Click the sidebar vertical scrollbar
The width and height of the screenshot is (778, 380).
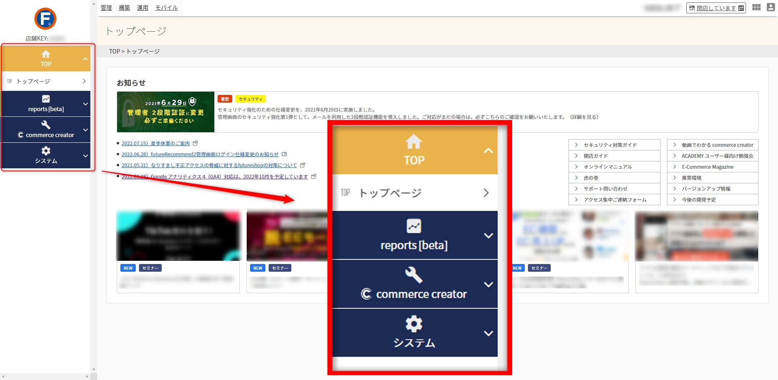94,187
